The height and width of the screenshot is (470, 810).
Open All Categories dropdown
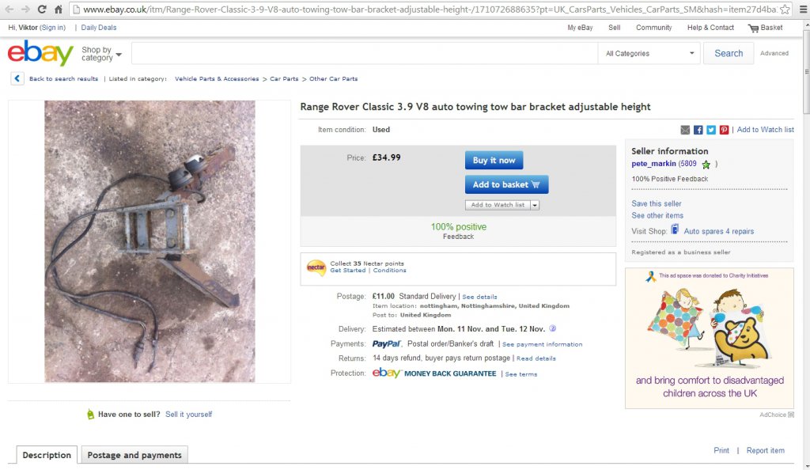(649, 53)
